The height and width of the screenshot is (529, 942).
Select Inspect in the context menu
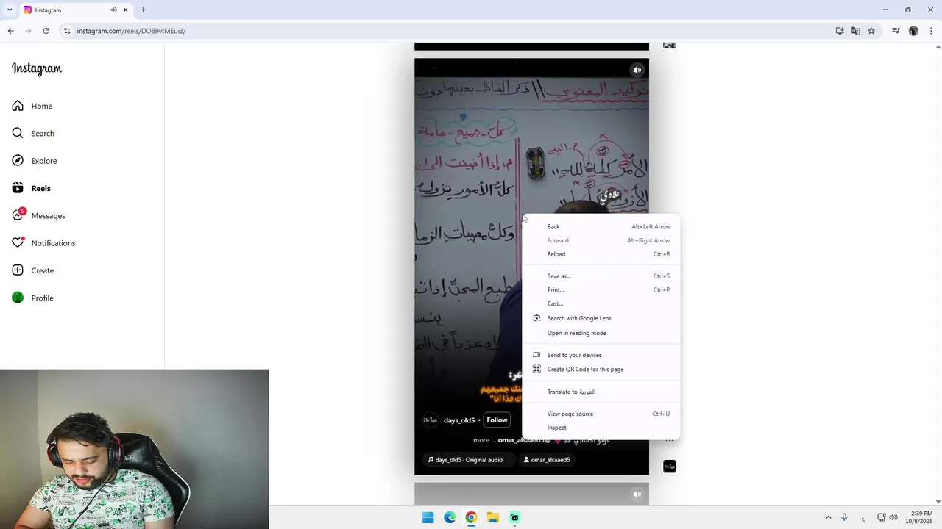(601, 428)
